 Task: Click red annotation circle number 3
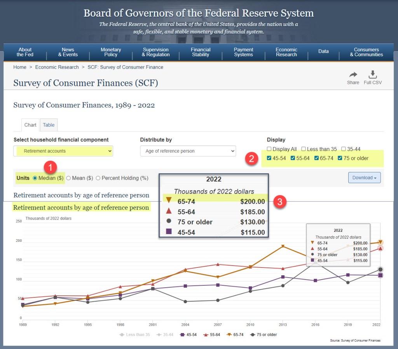coord(280,202)
